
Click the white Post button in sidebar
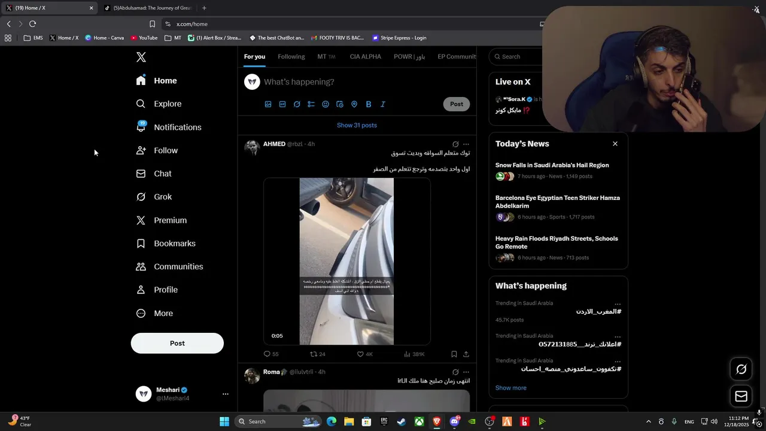pos(177,343)
